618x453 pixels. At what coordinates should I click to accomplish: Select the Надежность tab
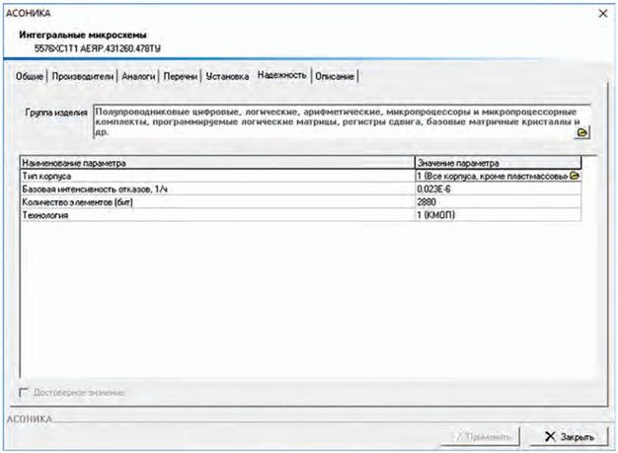[x=282, y=74]
